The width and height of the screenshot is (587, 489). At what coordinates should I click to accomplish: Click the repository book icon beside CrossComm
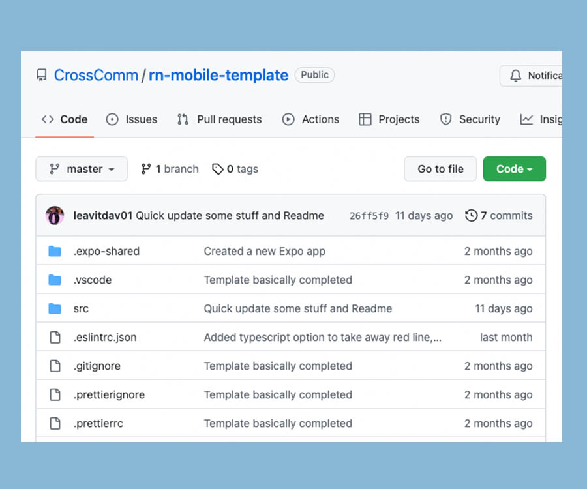click(41, 74)
